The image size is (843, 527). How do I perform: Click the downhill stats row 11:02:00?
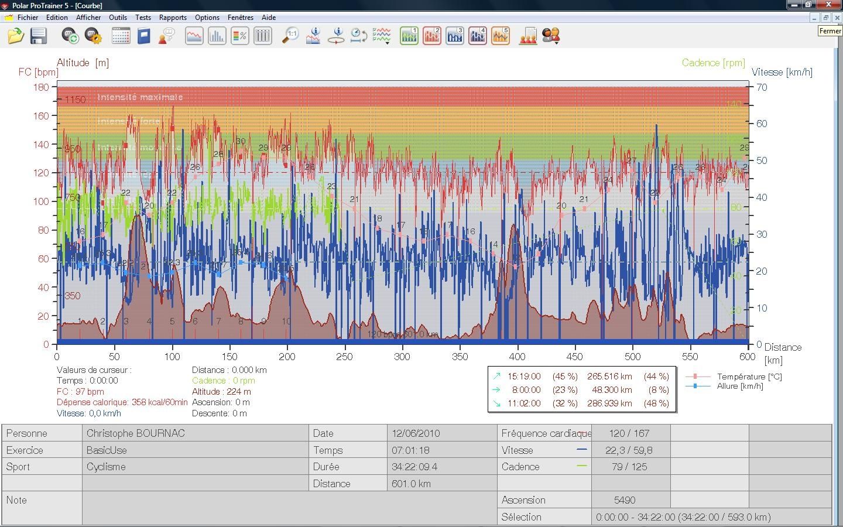(582, 403)
